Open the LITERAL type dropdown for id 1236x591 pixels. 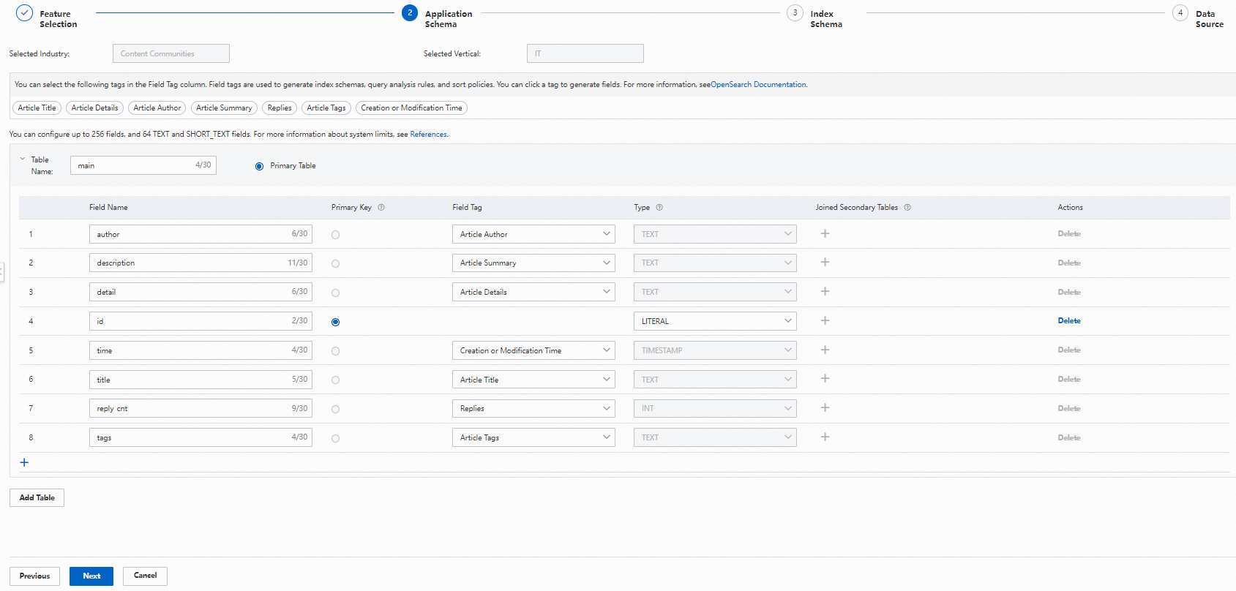coord(714,321)
